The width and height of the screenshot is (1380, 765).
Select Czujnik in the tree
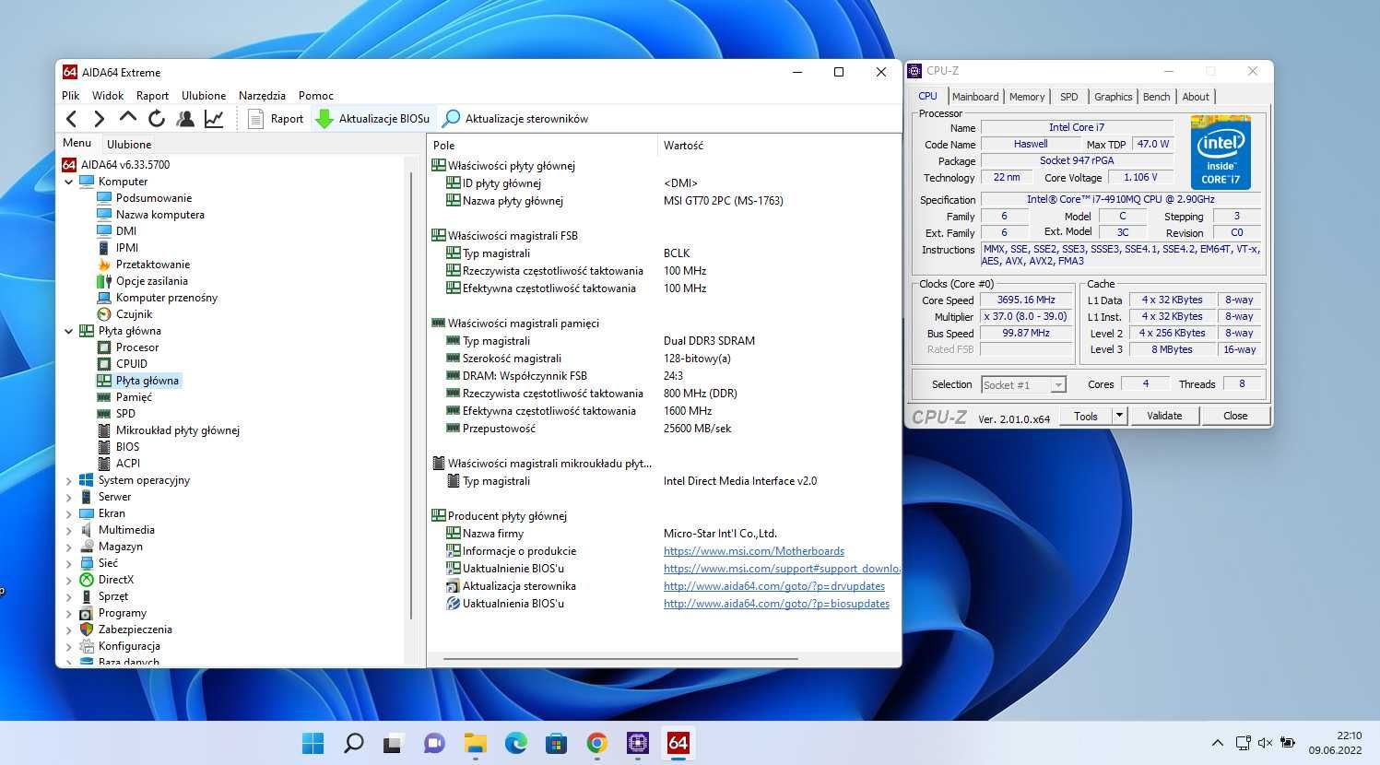point(135,313)
